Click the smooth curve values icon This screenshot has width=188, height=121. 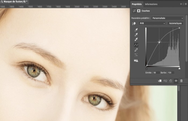coord(136,55)
